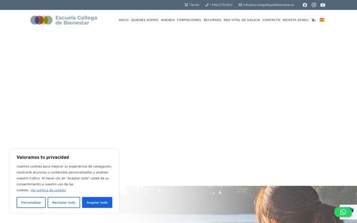
Task: Open the Tienda shop link
Action: tap(192, 5)
